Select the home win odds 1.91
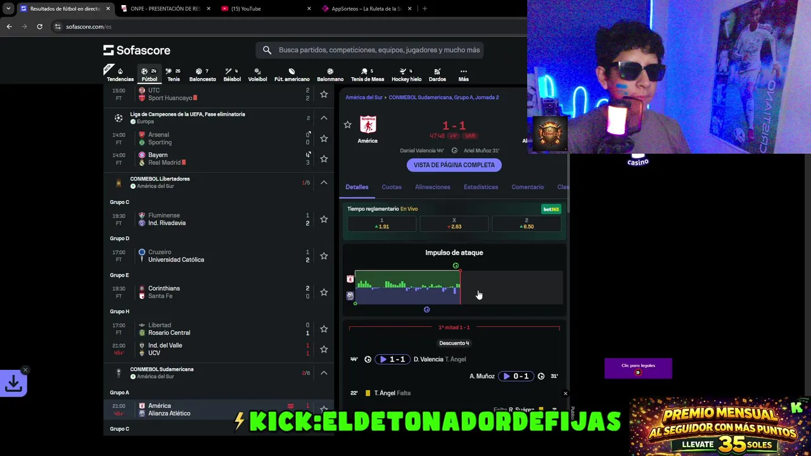Viewport: 811px width, 456px height. coord(381,224)
